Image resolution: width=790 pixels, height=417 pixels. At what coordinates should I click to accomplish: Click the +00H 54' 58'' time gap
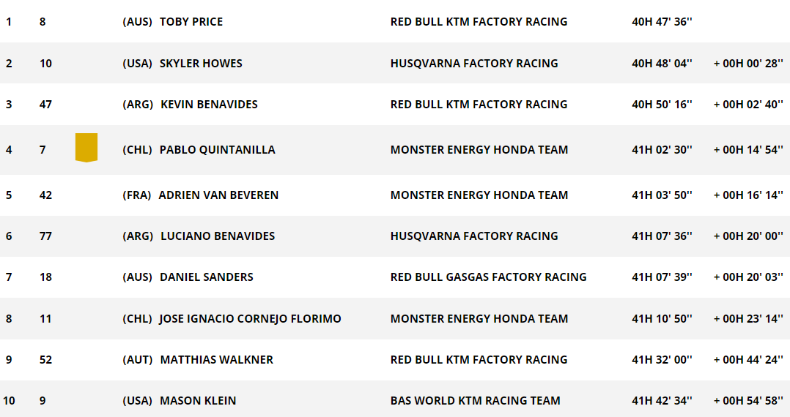[x=748, y=401]
